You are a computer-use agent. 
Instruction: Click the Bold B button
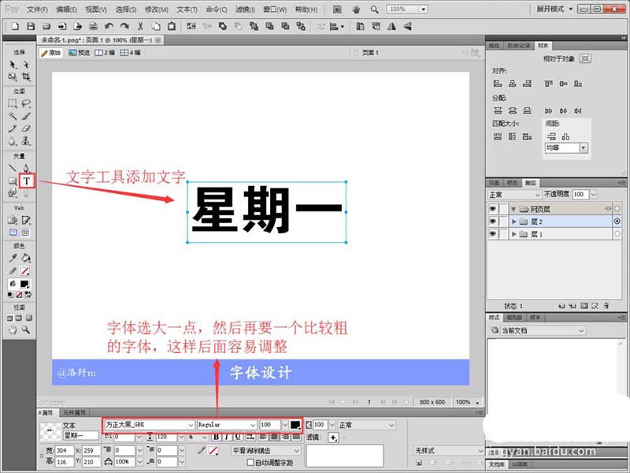click(216, 437)
